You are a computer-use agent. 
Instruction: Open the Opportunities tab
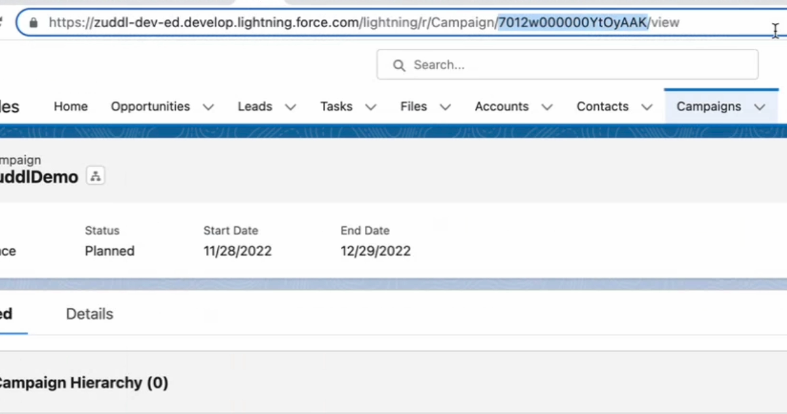coord(150,107)
